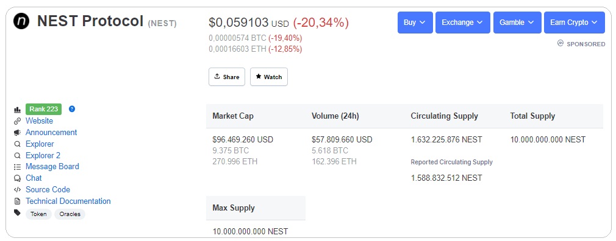Click the blue rank help question icon
Image resolution: width=616 pixels, height=241 pixels.
pyautogui.click(x=72, y=109)
